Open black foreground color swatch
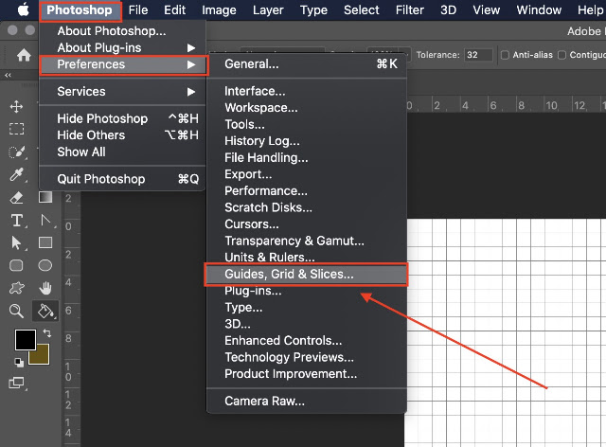The height and width of the screenshot is (447, 606). (x=26, y=340)
